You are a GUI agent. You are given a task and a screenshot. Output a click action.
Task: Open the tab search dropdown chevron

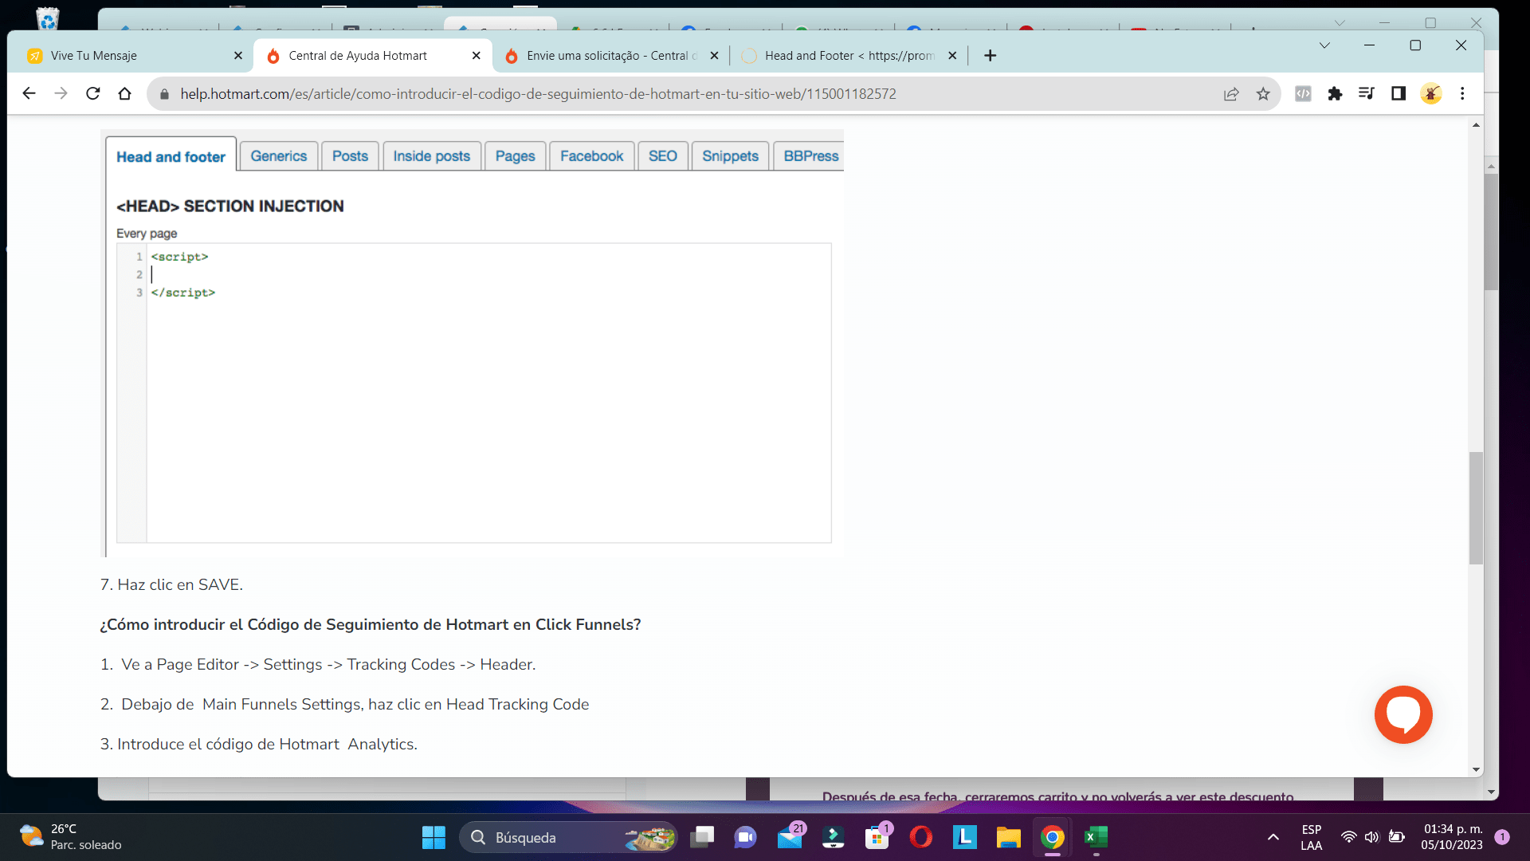click(1324, 45)
